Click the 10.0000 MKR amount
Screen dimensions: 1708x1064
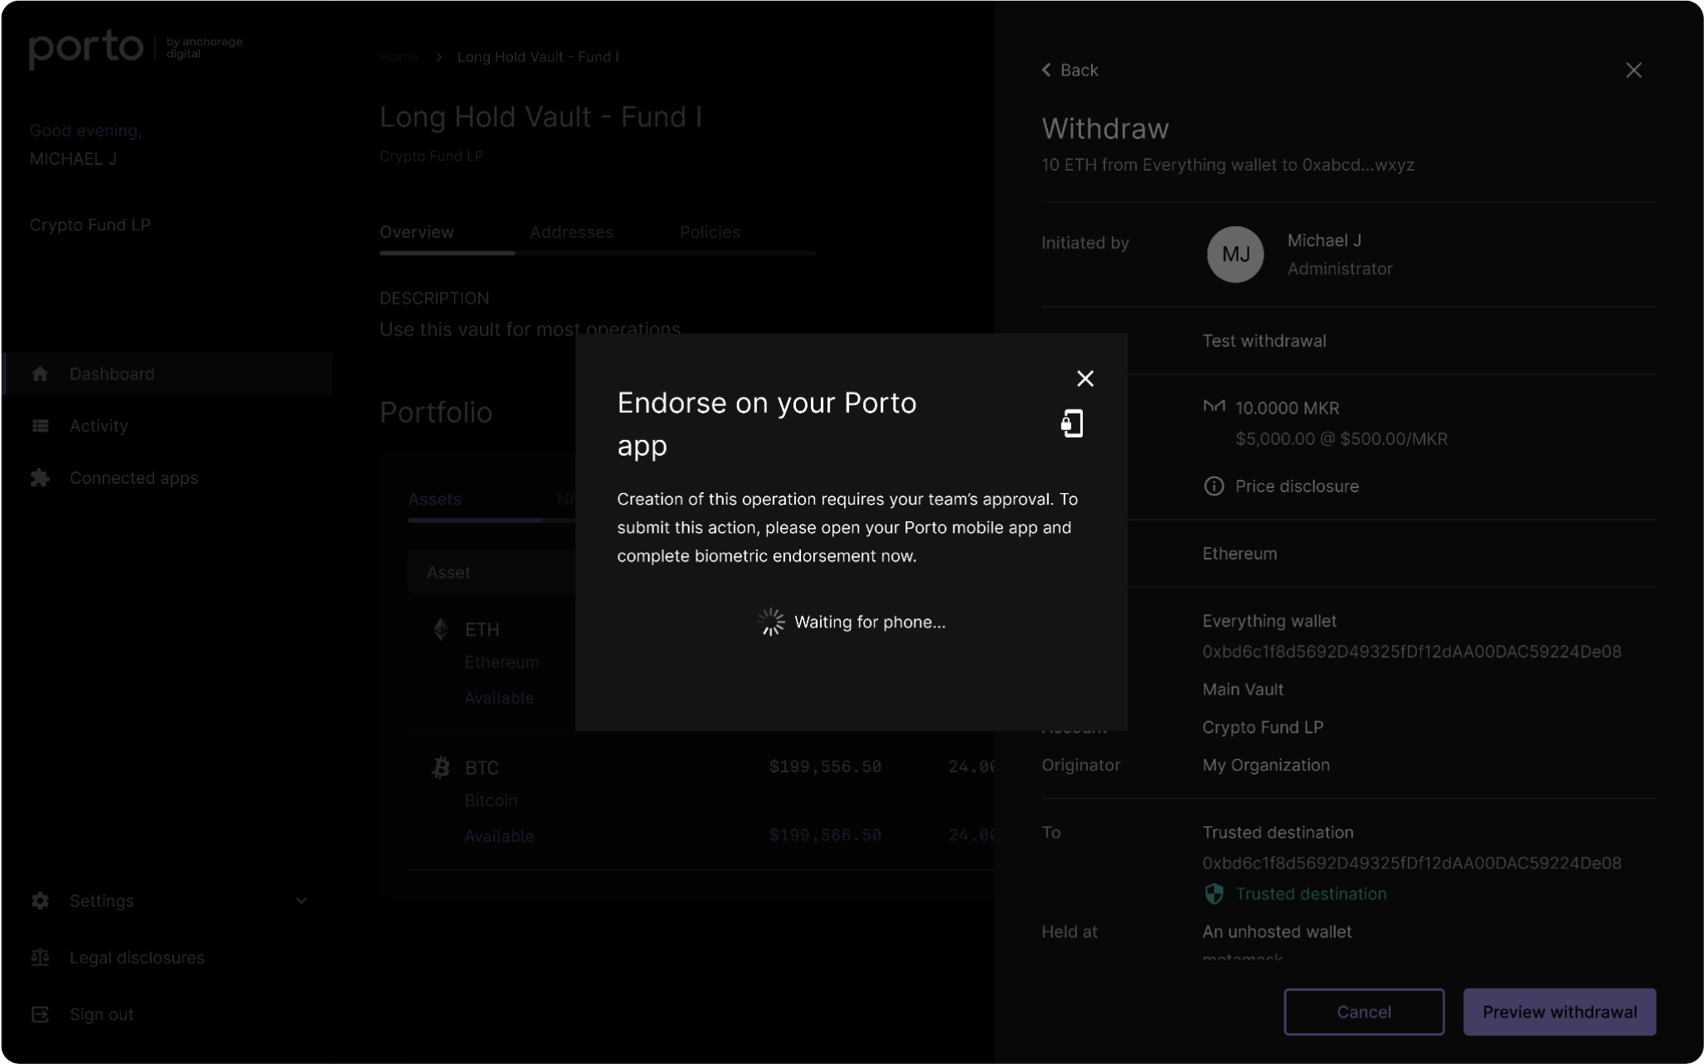1287,408
